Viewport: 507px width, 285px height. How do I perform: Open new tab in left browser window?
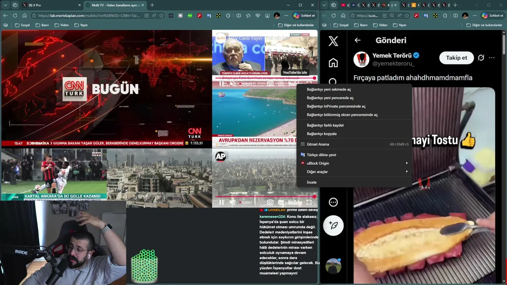(152, 5)
